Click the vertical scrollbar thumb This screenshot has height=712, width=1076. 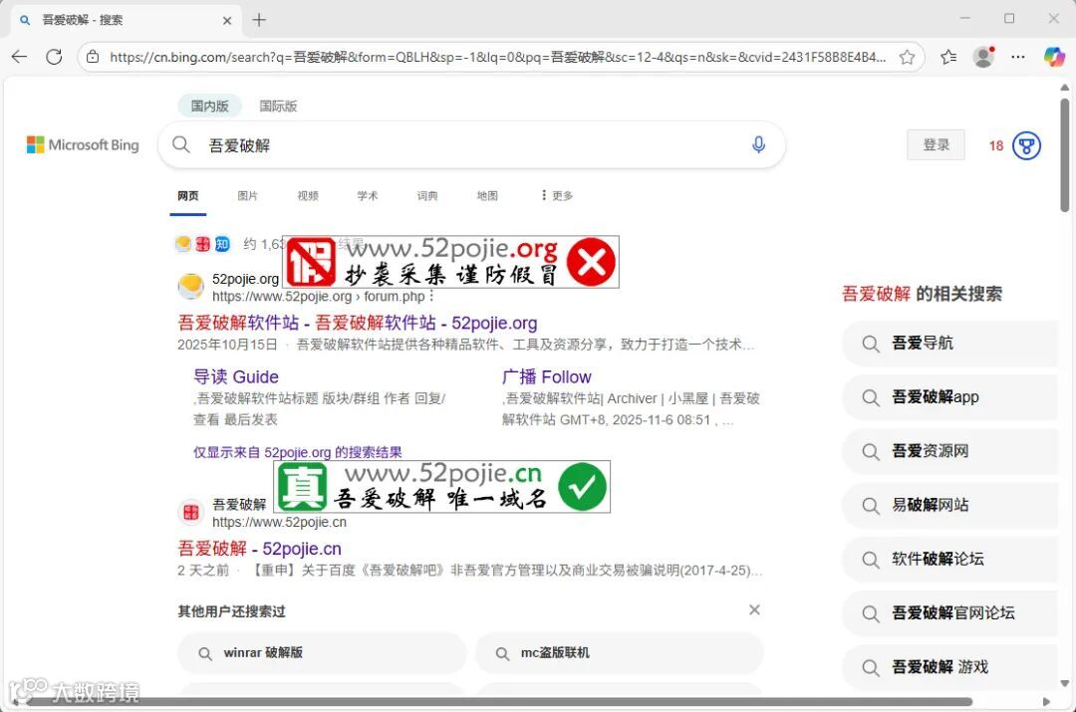coord(1064,155)
